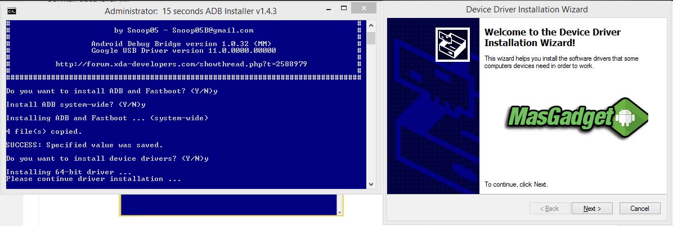
Task: Click the console scrollbar up arrow
Action: (x=371, y=24)
